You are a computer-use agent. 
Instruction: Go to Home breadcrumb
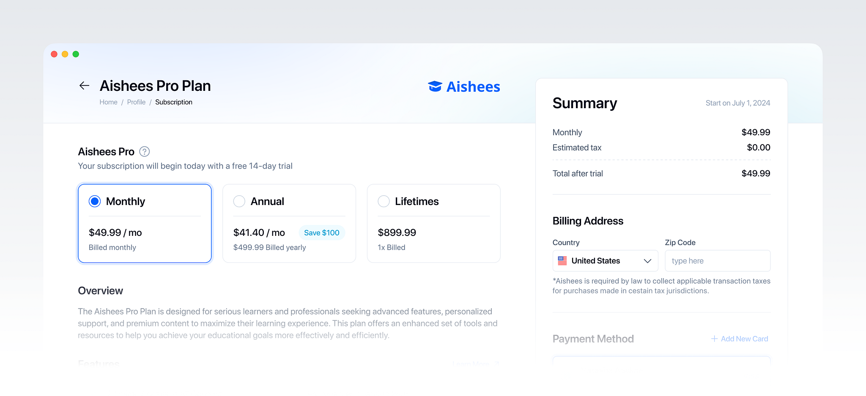[x=108, y=102]
